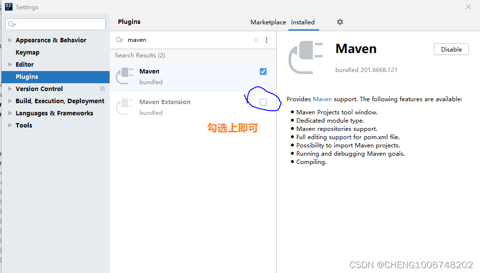Select Keymap in settings tree

[28, 52]
